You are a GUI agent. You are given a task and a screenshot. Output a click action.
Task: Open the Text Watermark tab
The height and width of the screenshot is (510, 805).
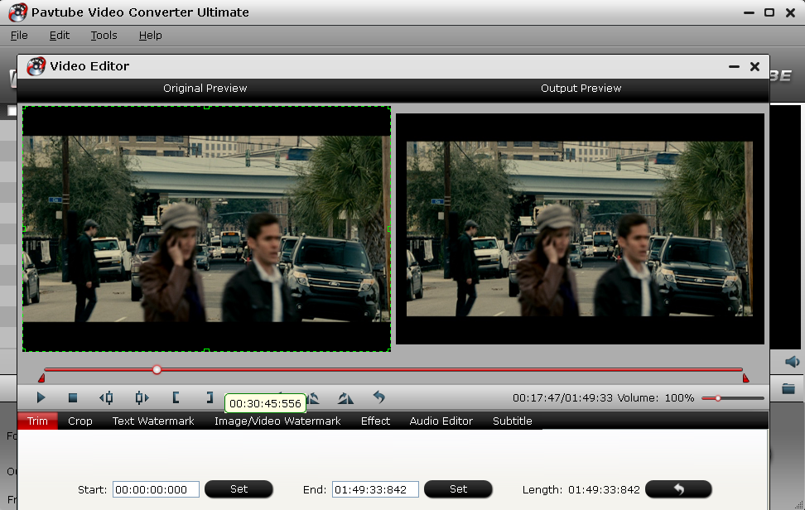coord(153,421)
